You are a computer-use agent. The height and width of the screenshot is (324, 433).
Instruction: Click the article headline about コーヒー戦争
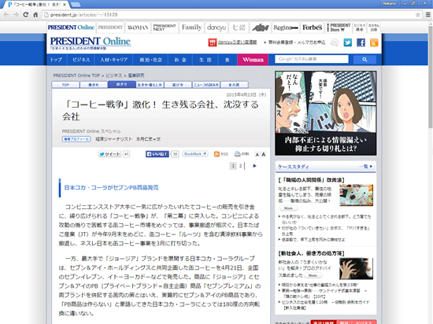[160, 110]
